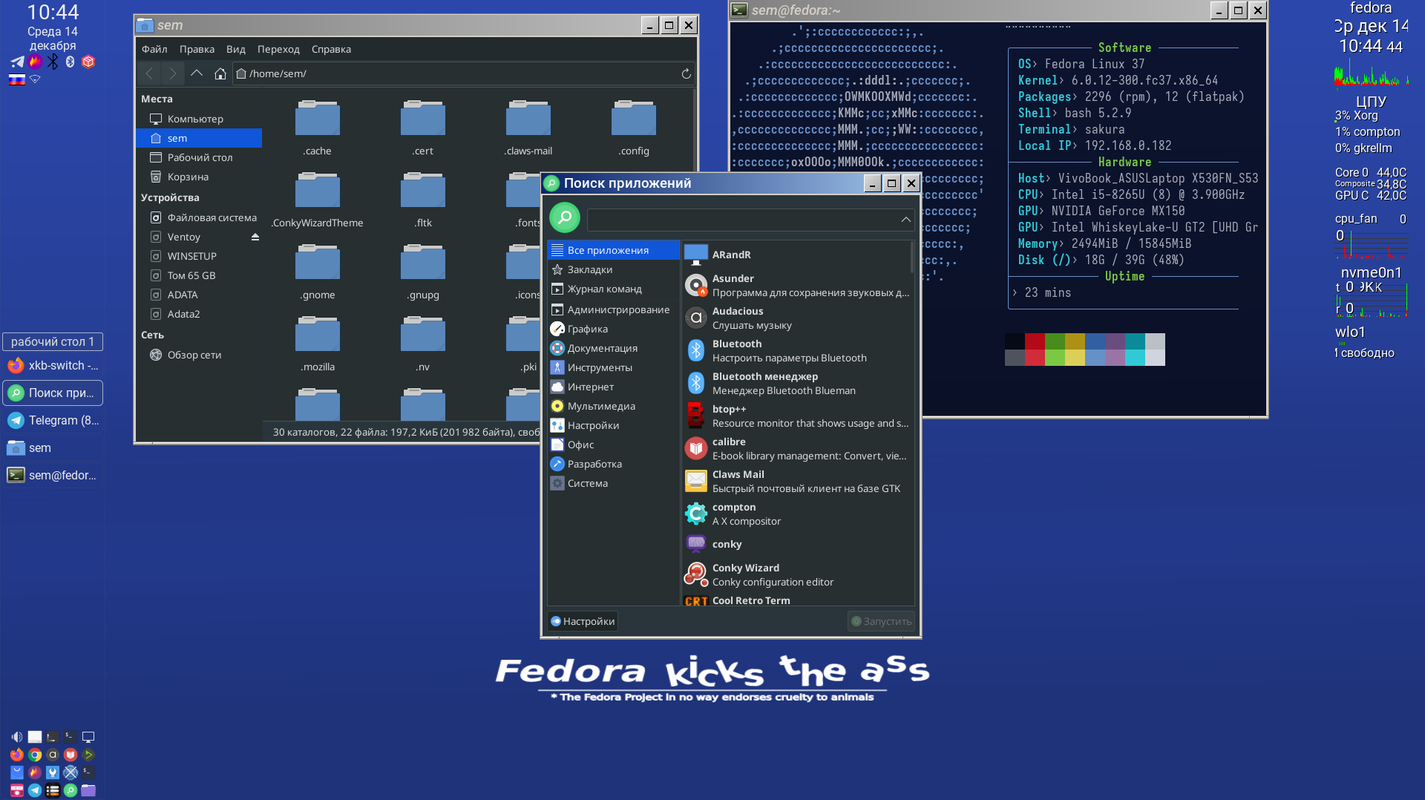Click the рабочий стол 1 workspace button

coord(53,341)
